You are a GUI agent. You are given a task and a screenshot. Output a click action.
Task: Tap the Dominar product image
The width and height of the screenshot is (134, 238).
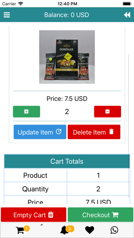(67, 57)
